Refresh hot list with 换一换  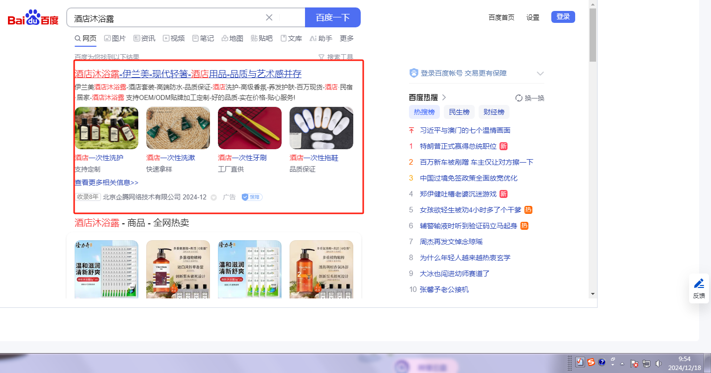[530, 98]
